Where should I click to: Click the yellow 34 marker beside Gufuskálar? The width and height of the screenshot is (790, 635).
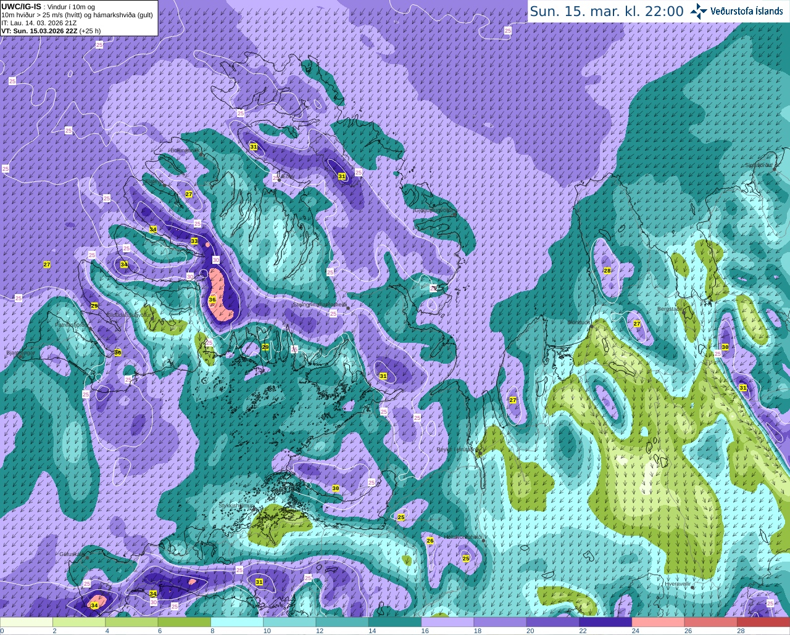click(94, 605)
